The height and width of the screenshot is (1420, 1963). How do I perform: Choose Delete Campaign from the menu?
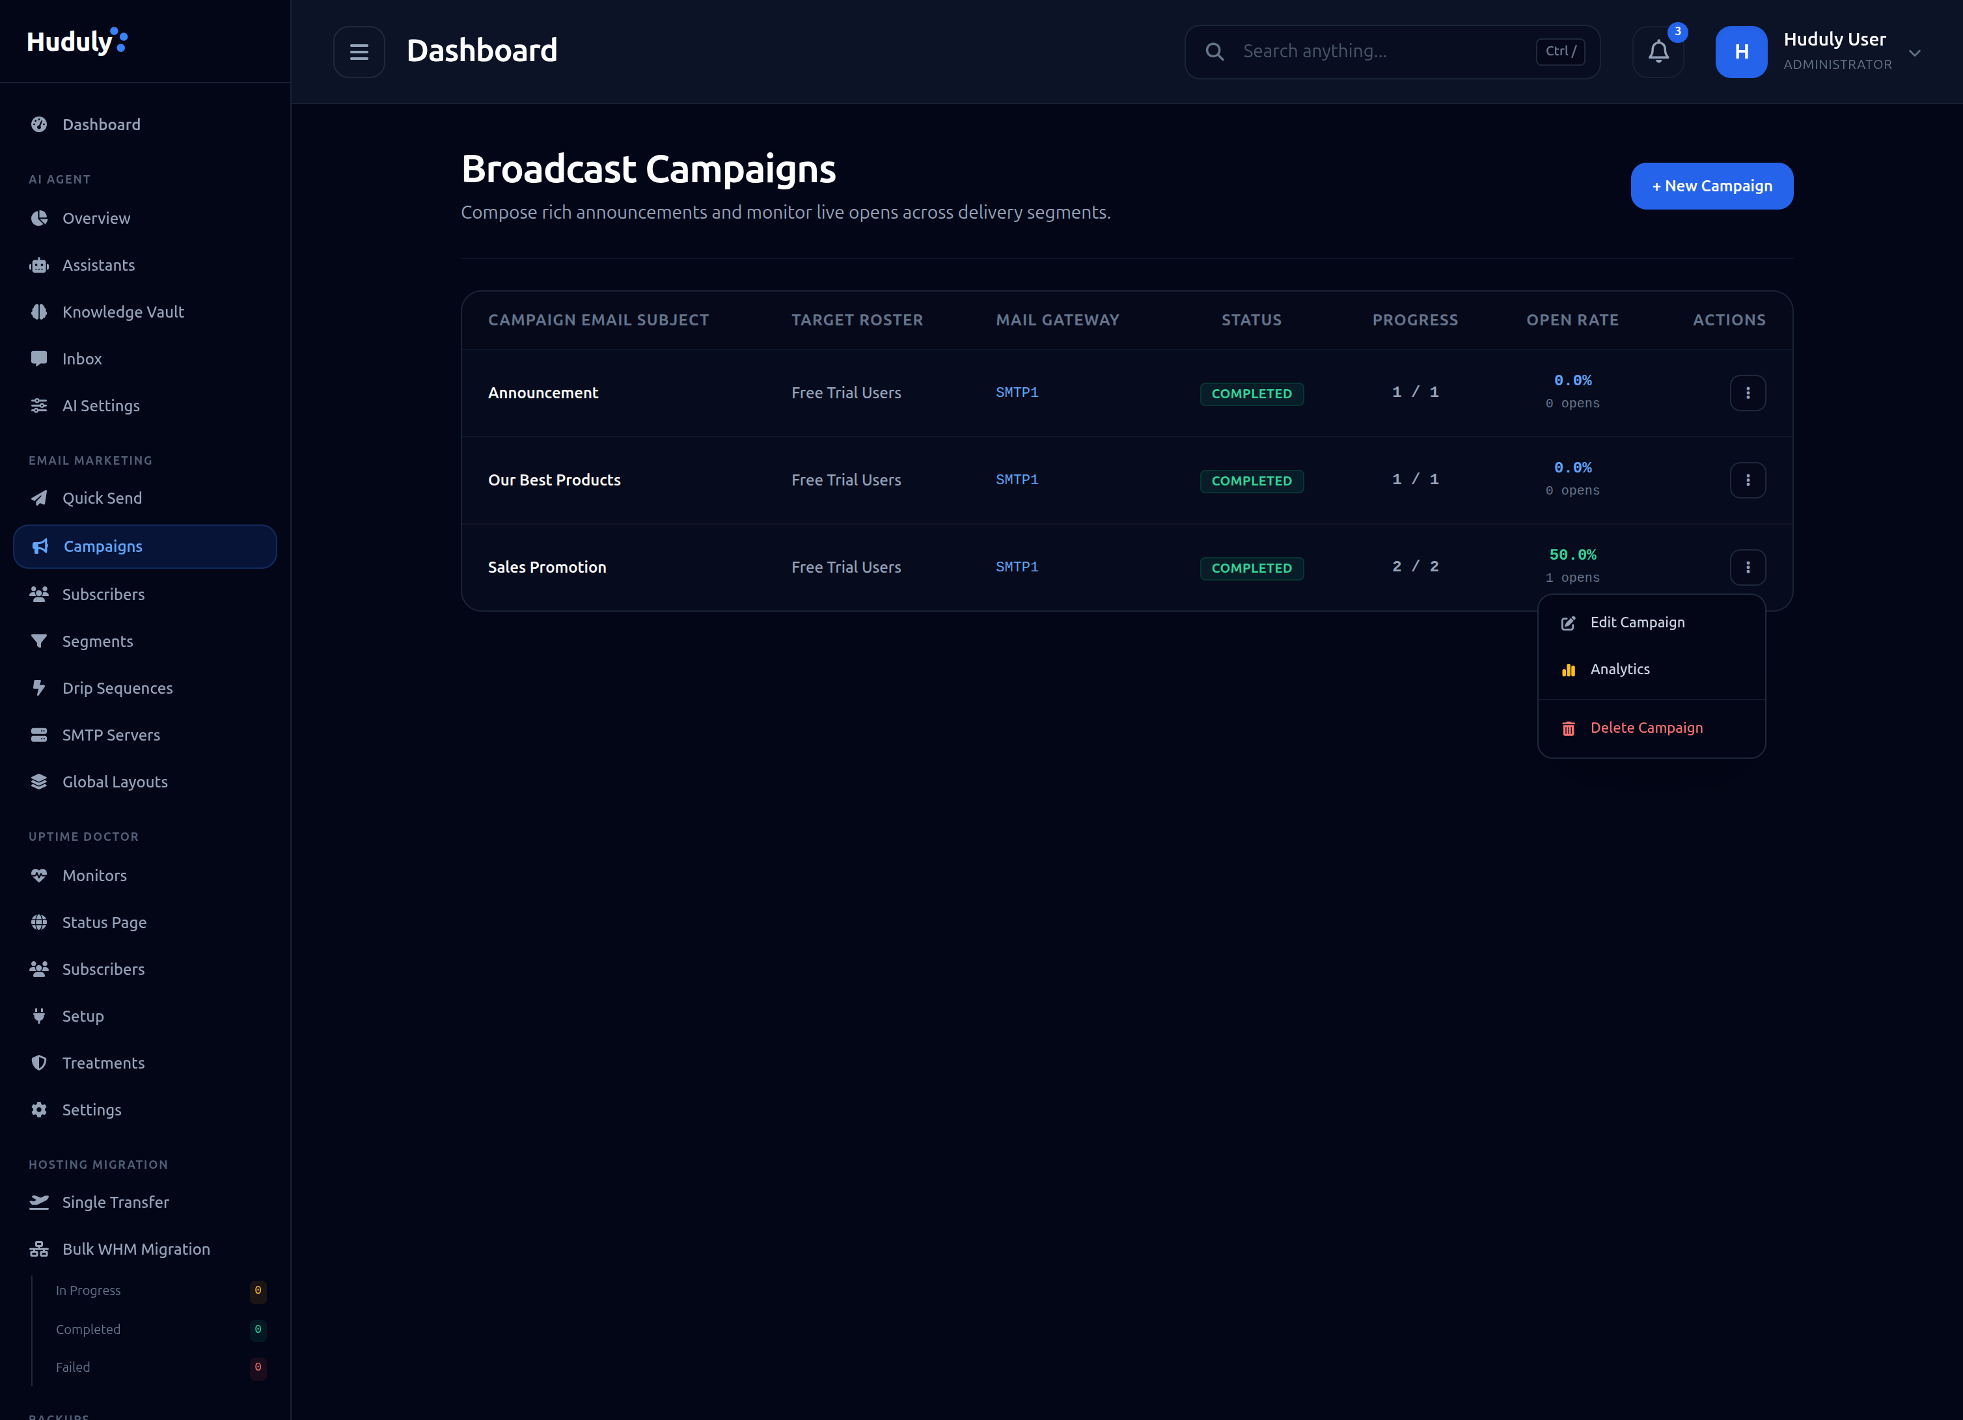(1651, 729)
